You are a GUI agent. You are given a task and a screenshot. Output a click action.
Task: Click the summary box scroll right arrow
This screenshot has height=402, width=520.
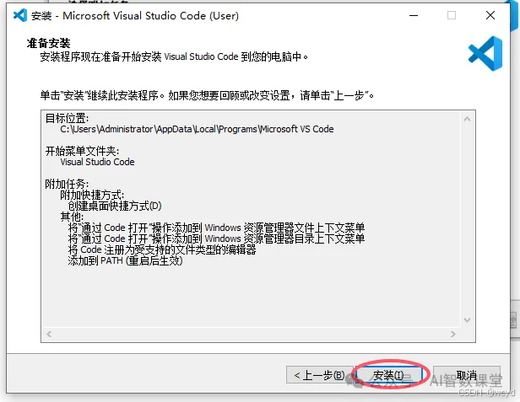click(x=453, y=334)
